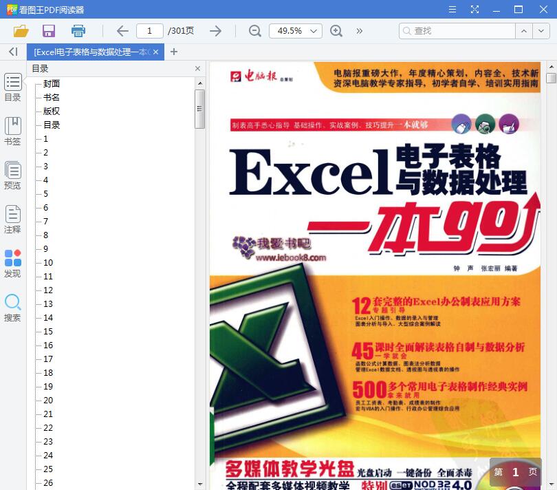Click the outline panel scrollbar thumb
The height and width of the screenshot is (490, 557).
click(x=199, y=109)
